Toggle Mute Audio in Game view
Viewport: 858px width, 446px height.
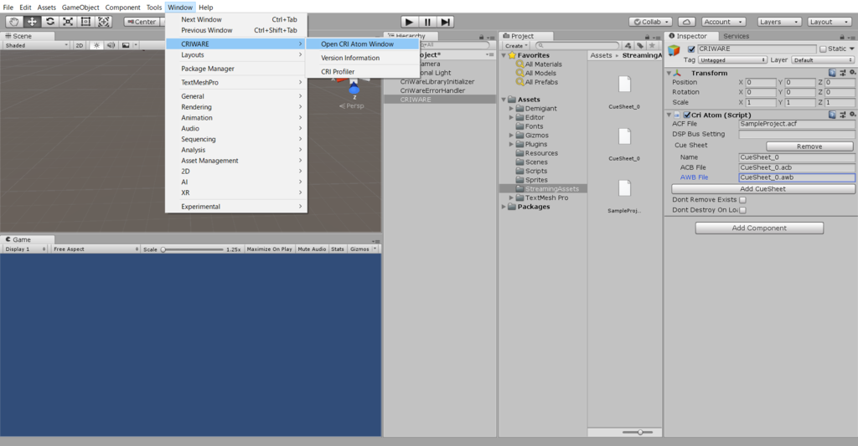pos(312,249)
